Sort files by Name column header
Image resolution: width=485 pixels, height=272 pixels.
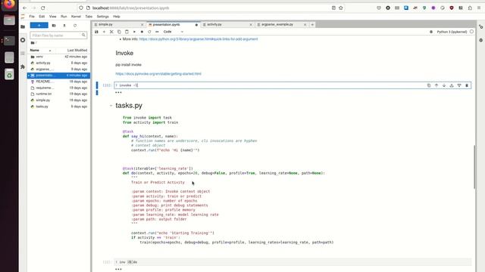40,50
